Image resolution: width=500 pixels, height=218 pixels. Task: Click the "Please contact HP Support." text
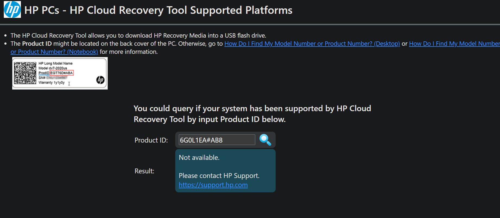point(219,176)
